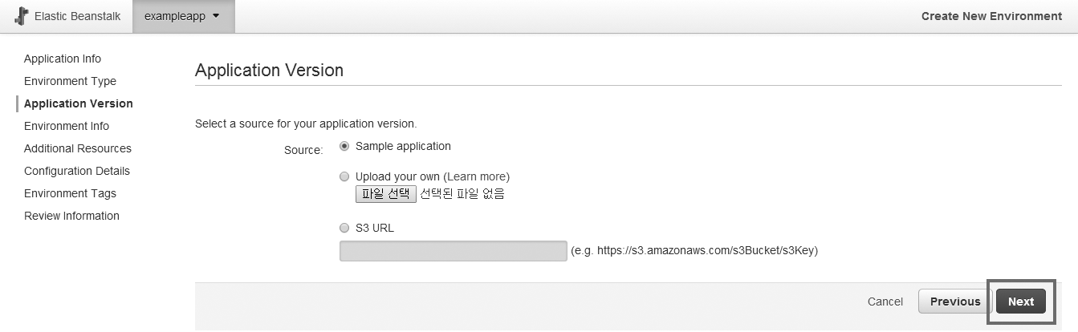This screenshot has height=332, width=1078.
Task: Go to Environment Type step
Action: (70, 81)
